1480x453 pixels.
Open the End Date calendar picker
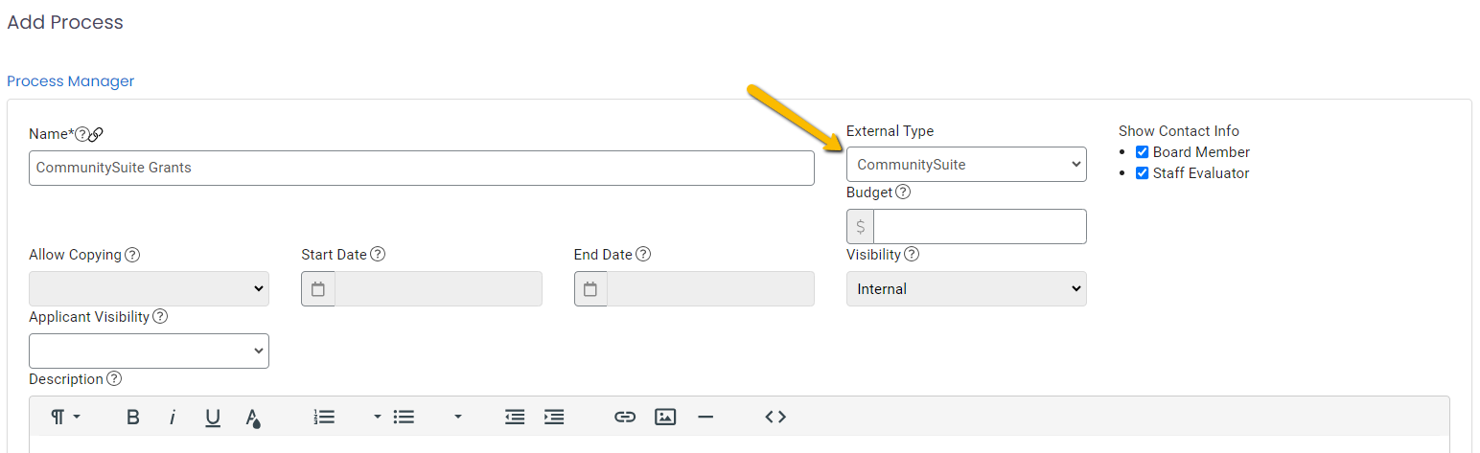coord(590,289)
